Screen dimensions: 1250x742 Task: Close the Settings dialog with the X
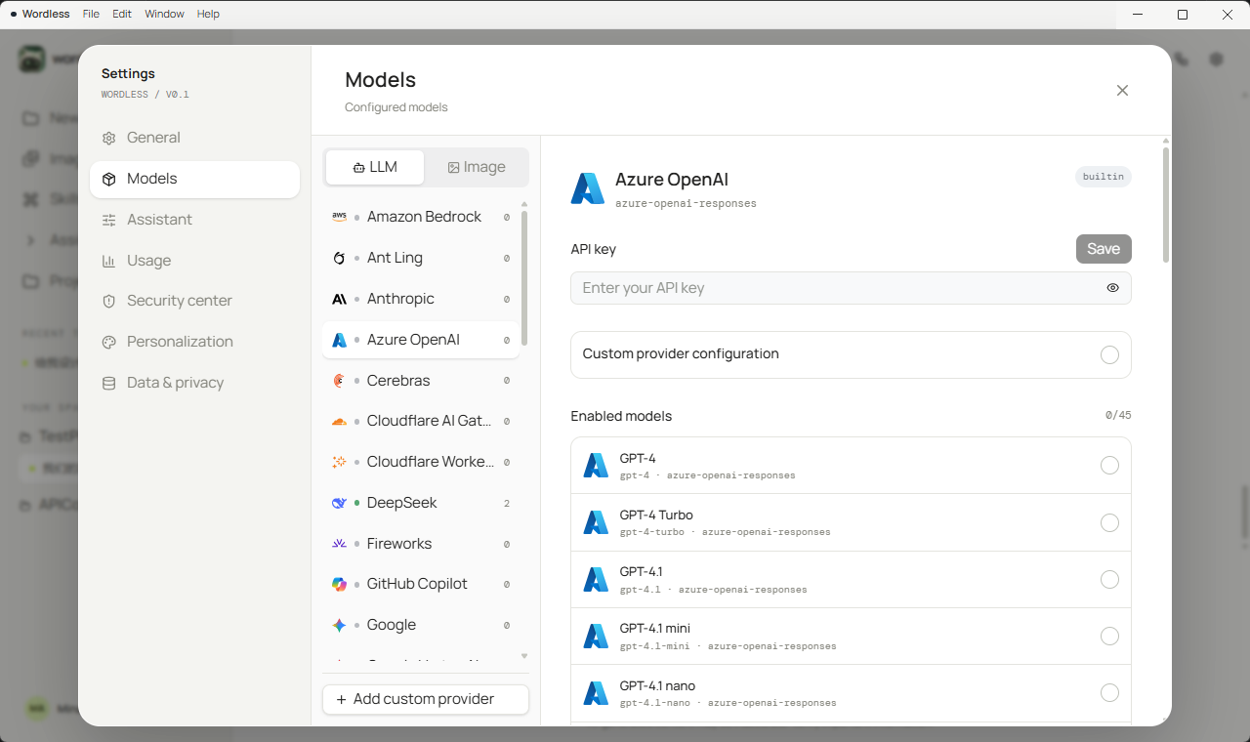point(1122,91)
